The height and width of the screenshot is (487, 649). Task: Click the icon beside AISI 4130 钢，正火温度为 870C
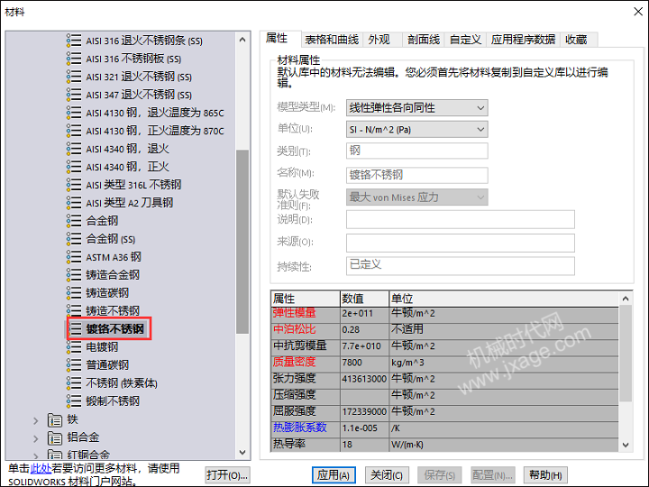pyautogui.click(x=74, y=131)
